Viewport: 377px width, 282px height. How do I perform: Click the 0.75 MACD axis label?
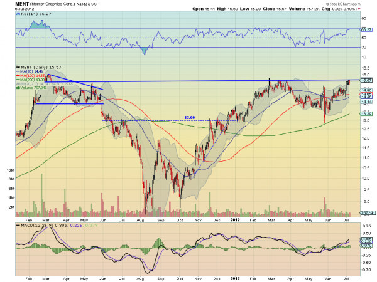pos(366,226)
